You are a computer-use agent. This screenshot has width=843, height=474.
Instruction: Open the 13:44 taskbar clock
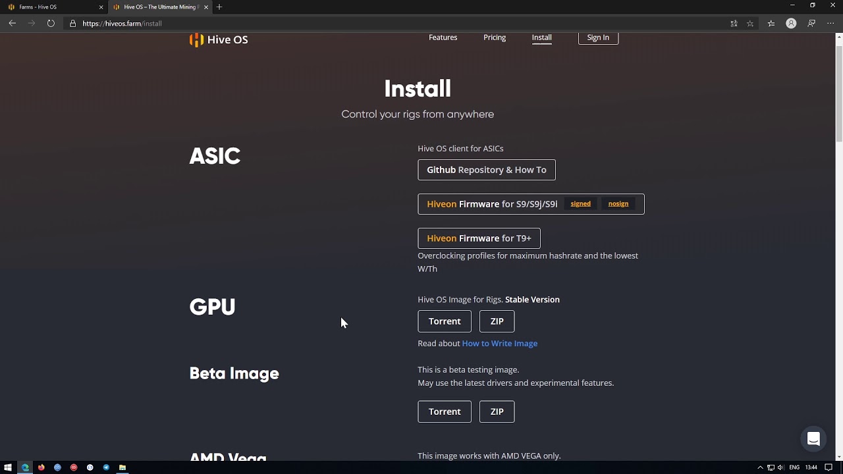pos(811,467)
